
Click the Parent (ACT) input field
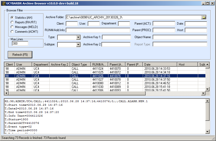point(164,24)
